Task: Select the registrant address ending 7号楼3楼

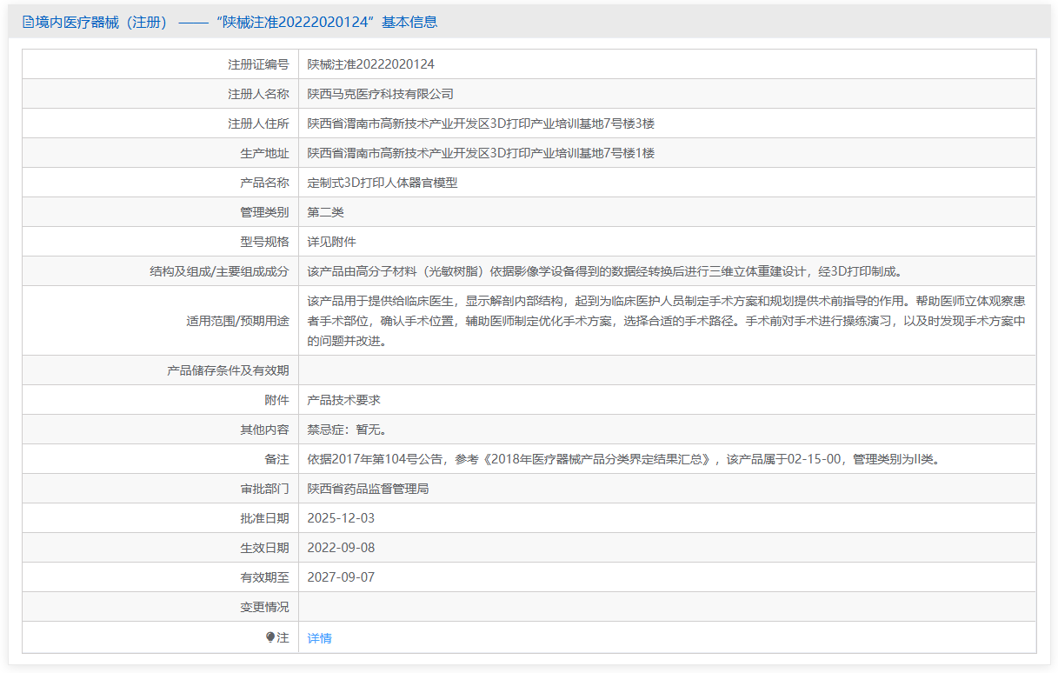Action: point(481,123)
